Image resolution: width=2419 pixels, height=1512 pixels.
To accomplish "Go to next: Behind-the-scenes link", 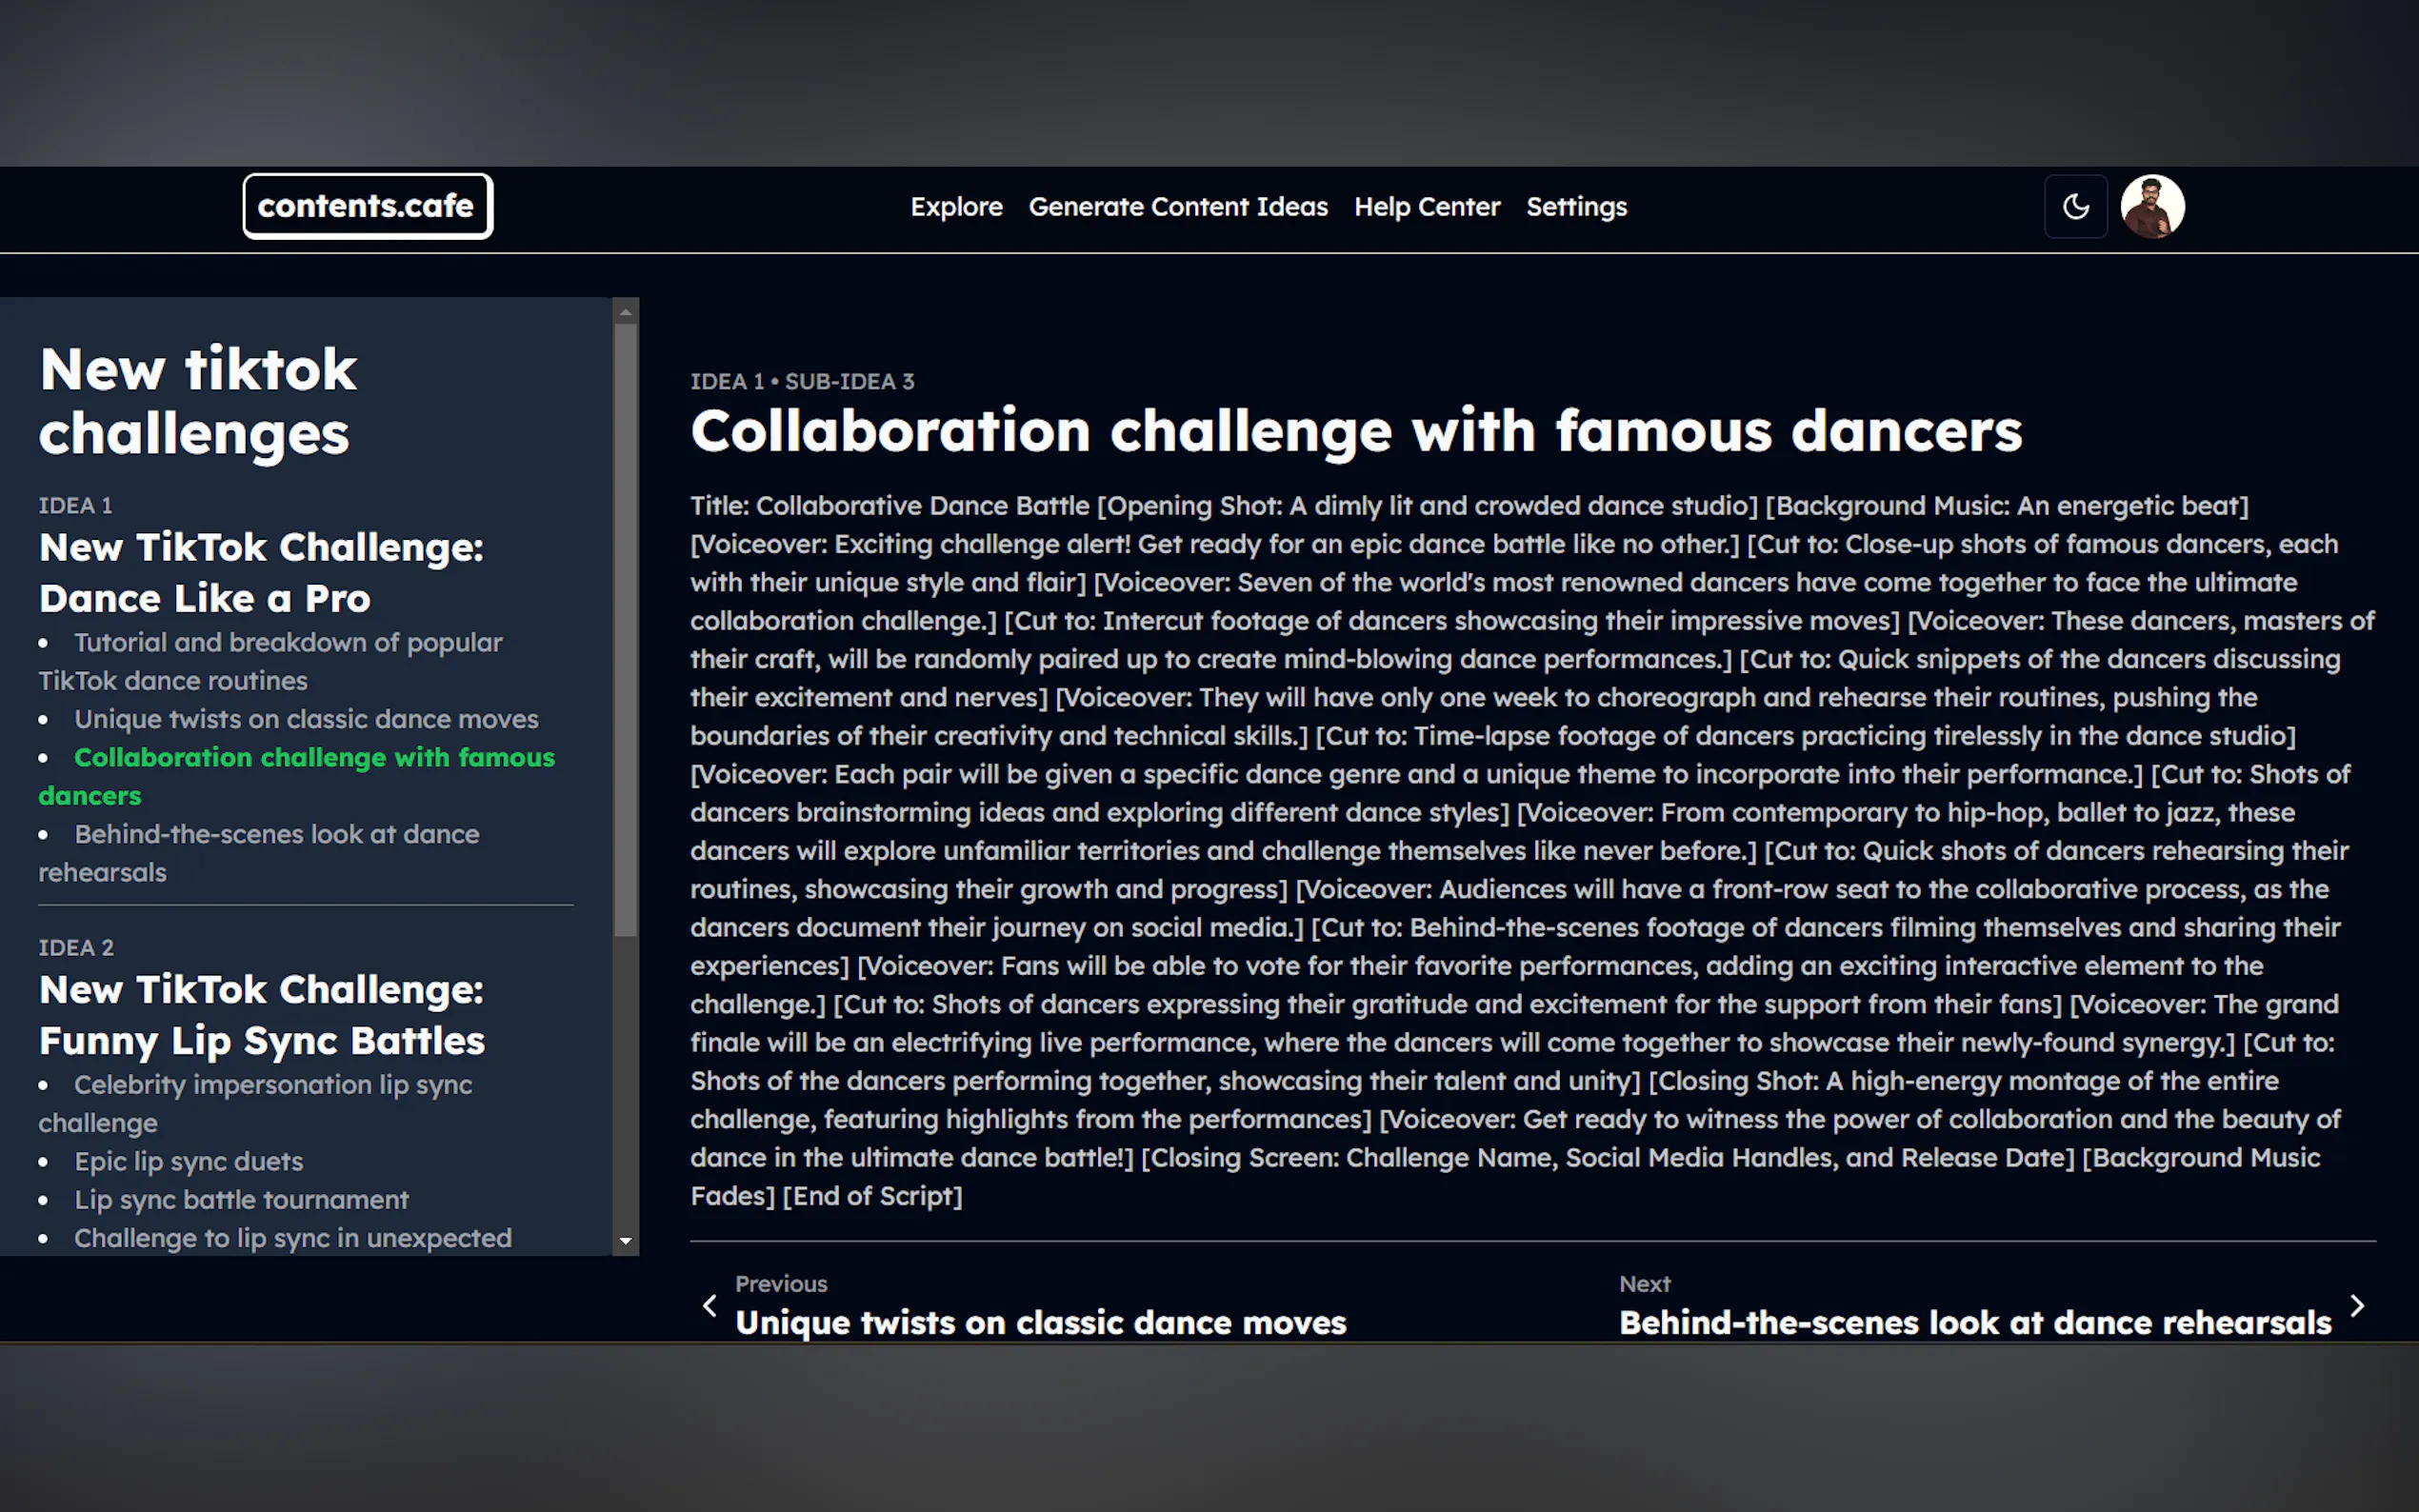I will click(1974, 1322).
